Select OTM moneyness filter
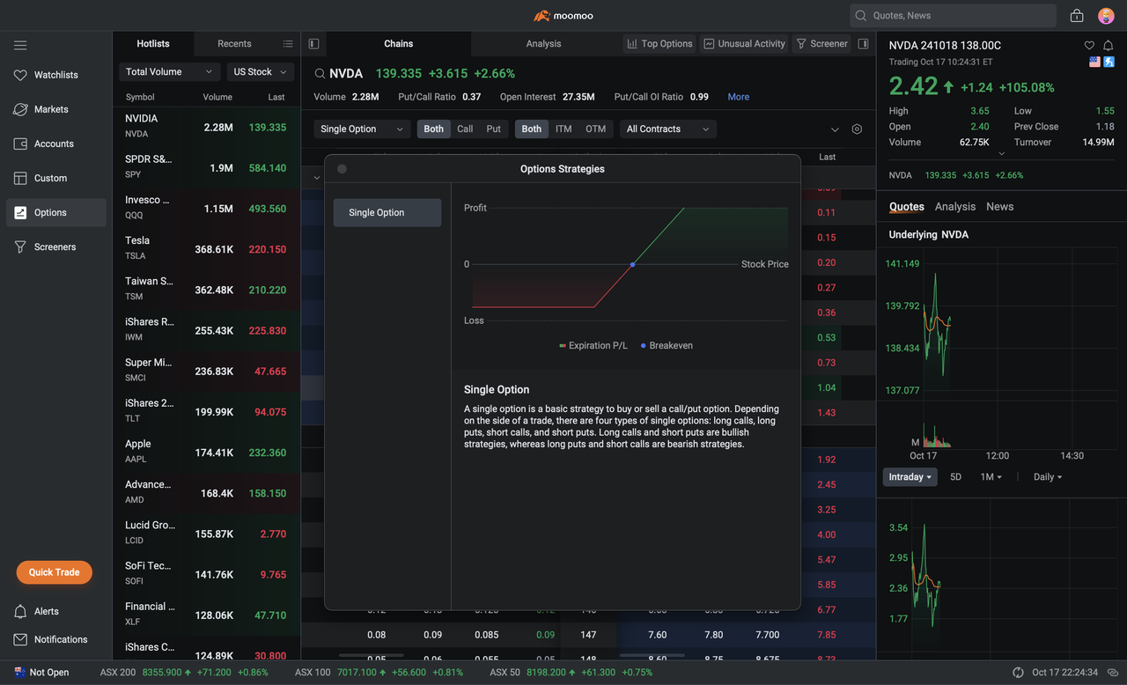Screen dimensions: 1127x685 click(596, 129)
